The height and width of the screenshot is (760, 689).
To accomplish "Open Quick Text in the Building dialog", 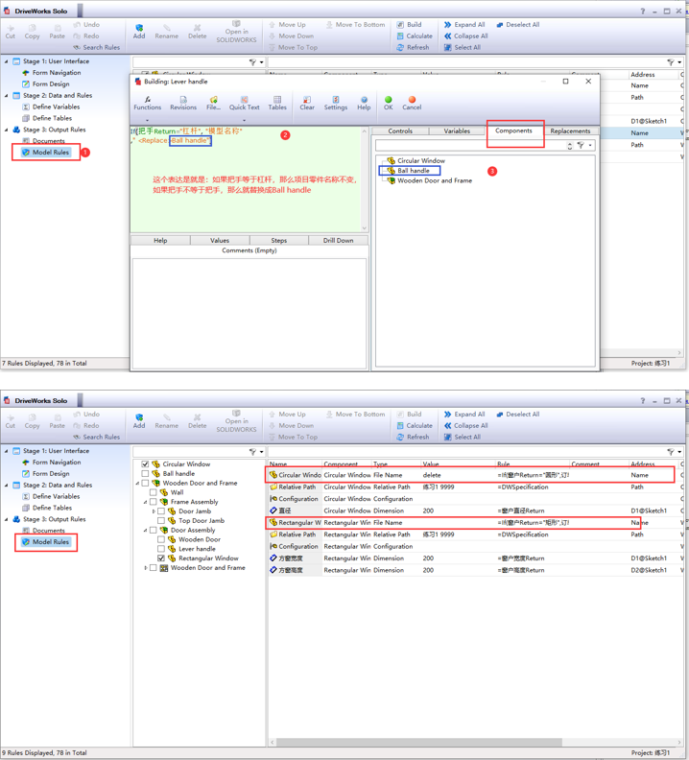I will point(244,103).
